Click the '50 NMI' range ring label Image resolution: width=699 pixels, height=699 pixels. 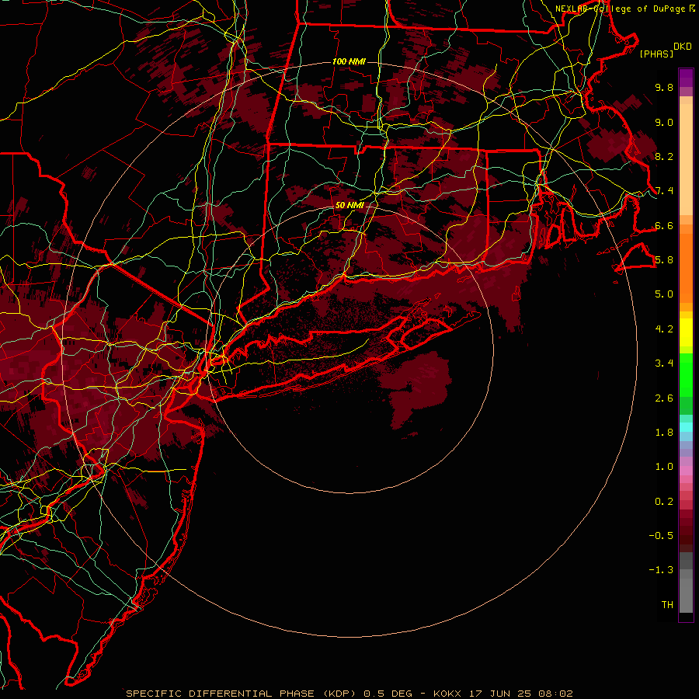point(349,206)
